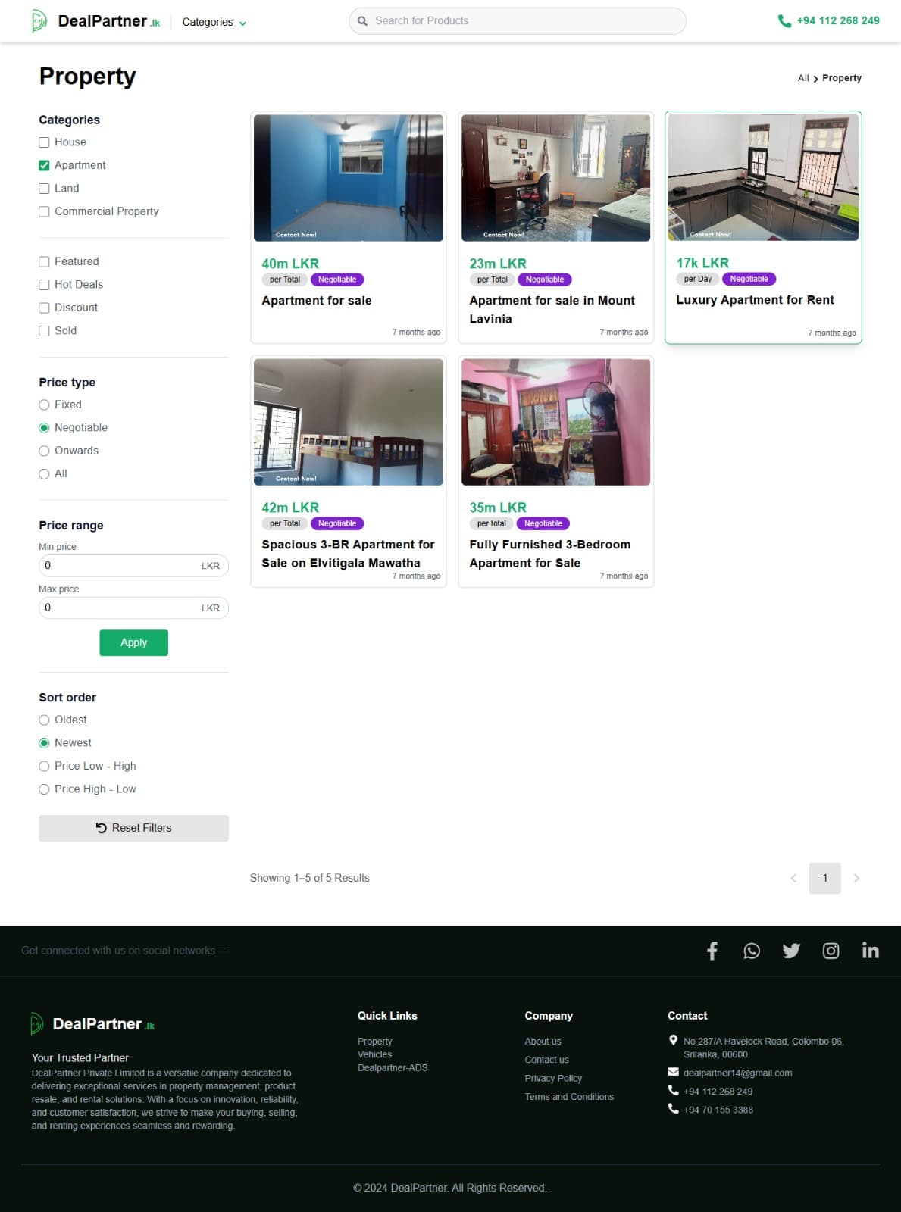Click the green phone icon in header
The image size is (901, 1212).
click(x=784, y=21)
